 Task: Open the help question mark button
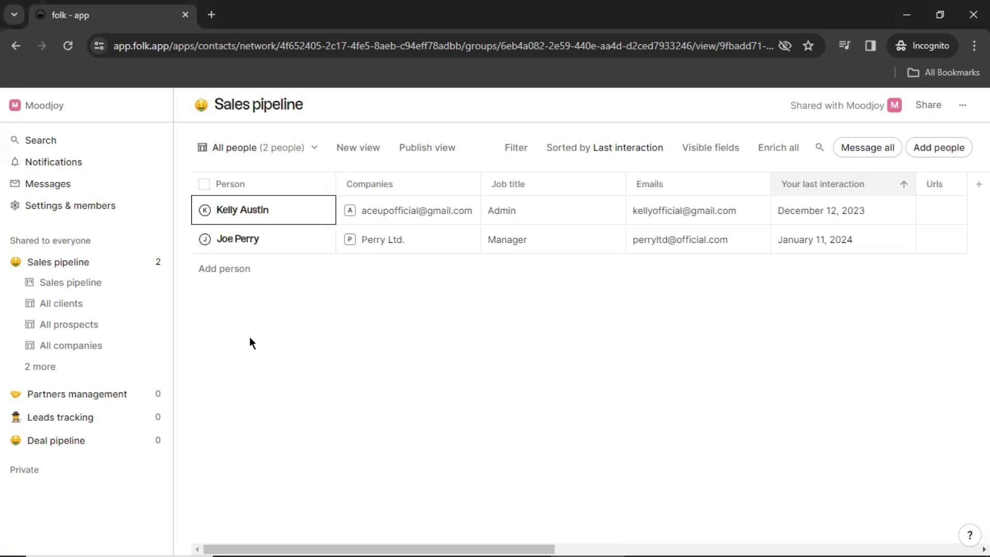click(969, 535)
